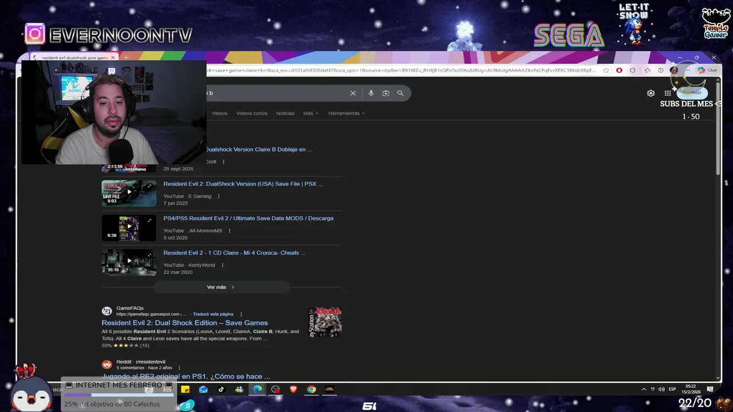This screenshot has height=412, width=733.
Task: Play the Save File 9:03 video thumbnail
Action: (x=129, y=193)
